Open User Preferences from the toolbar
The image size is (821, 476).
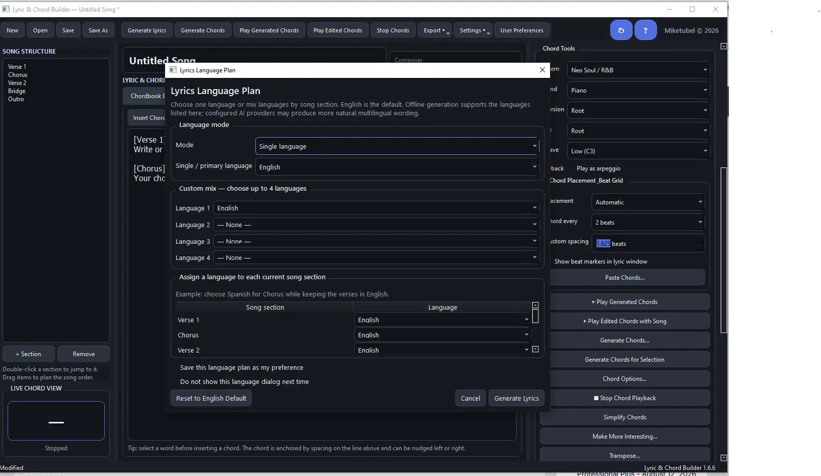(x=522, y=30)
